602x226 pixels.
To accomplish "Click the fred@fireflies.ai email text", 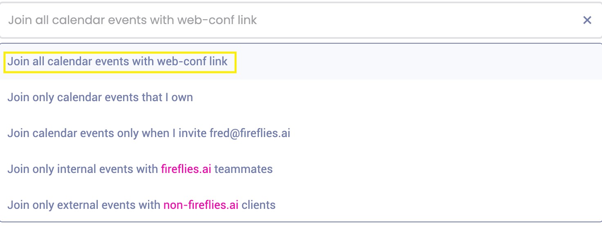I will (x=250, y=133).
